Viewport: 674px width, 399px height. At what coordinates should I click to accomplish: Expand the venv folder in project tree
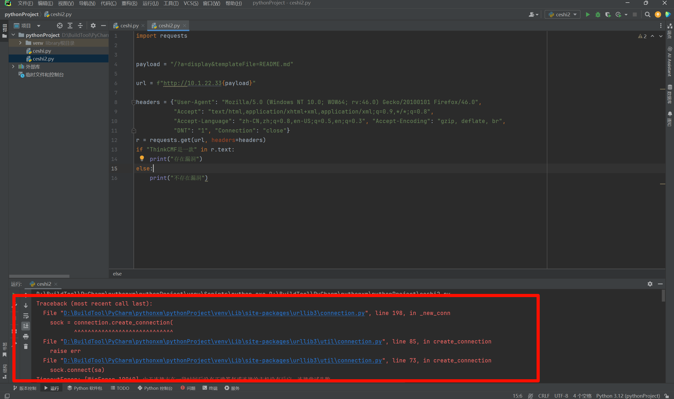(21, 43)
